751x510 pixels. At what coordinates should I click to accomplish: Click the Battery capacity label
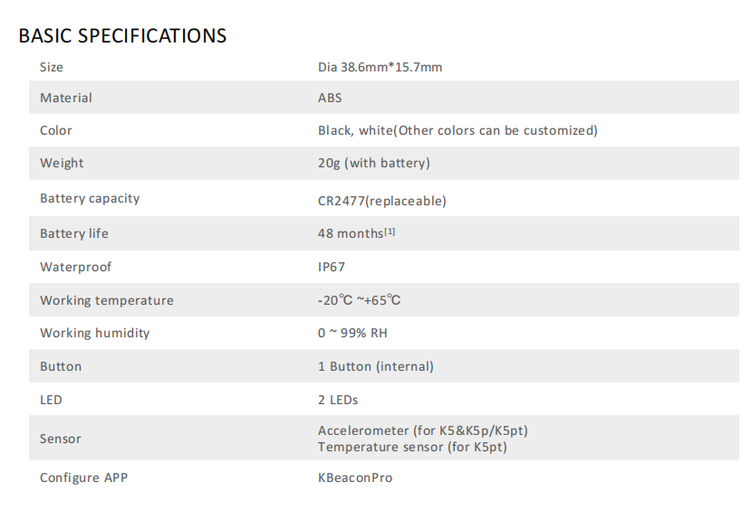pyautogui.click(x=90, y=198)
